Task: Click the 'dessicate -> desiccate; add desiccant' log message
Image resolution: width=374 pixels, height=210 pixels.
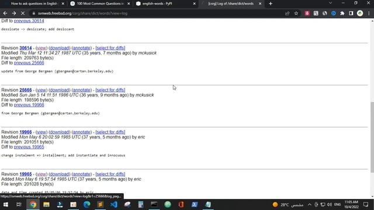Action: point(37,29)
